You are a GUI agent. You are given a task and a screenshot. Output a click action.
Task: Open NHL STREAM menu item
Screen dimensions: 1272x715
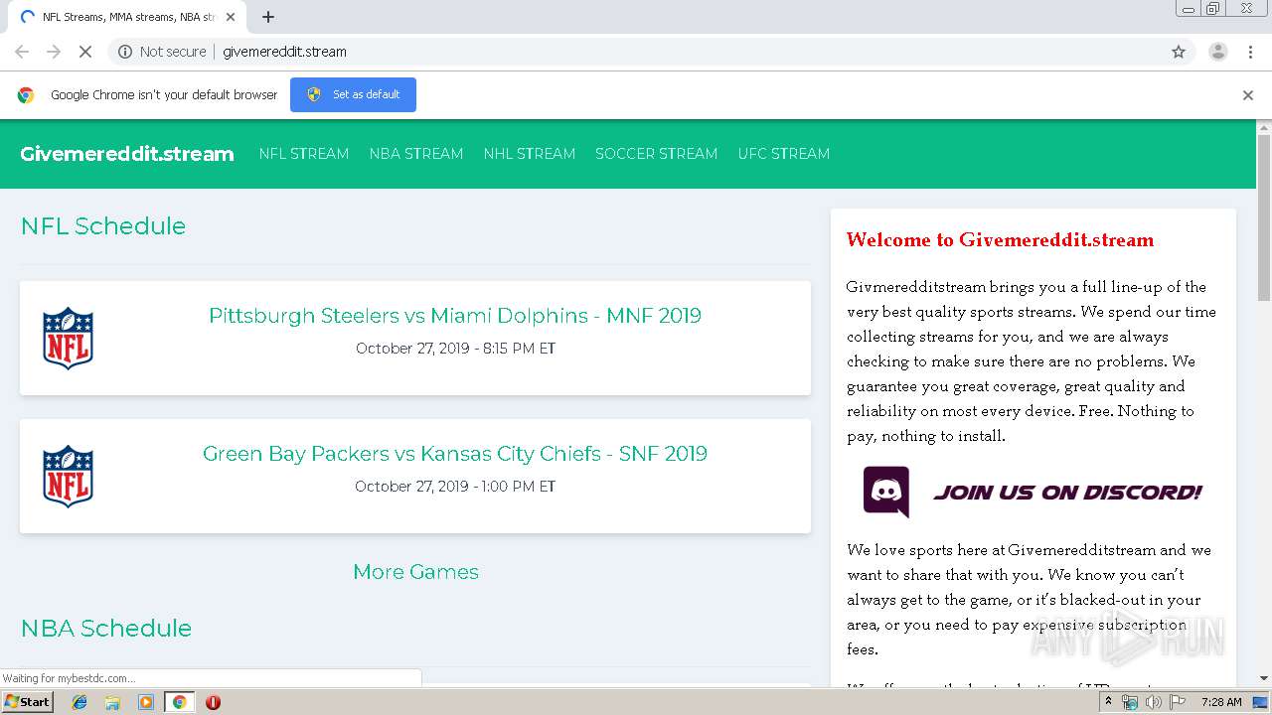[530, 154]
